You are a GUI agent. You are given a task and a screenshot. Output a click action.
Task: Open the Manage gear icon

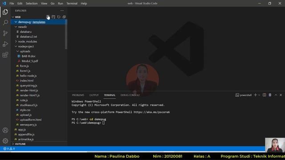click(x=5, y=141)
